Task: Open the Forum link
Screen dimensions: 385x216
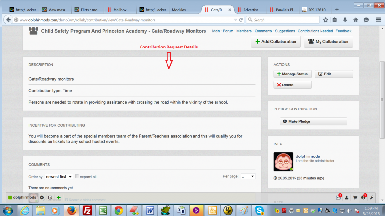Action: (x=228, y=31)
